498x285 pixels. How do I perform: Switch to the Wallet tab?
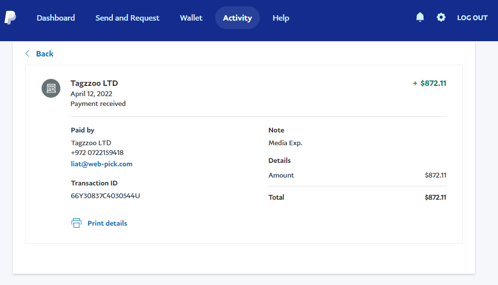pos(191,18)
